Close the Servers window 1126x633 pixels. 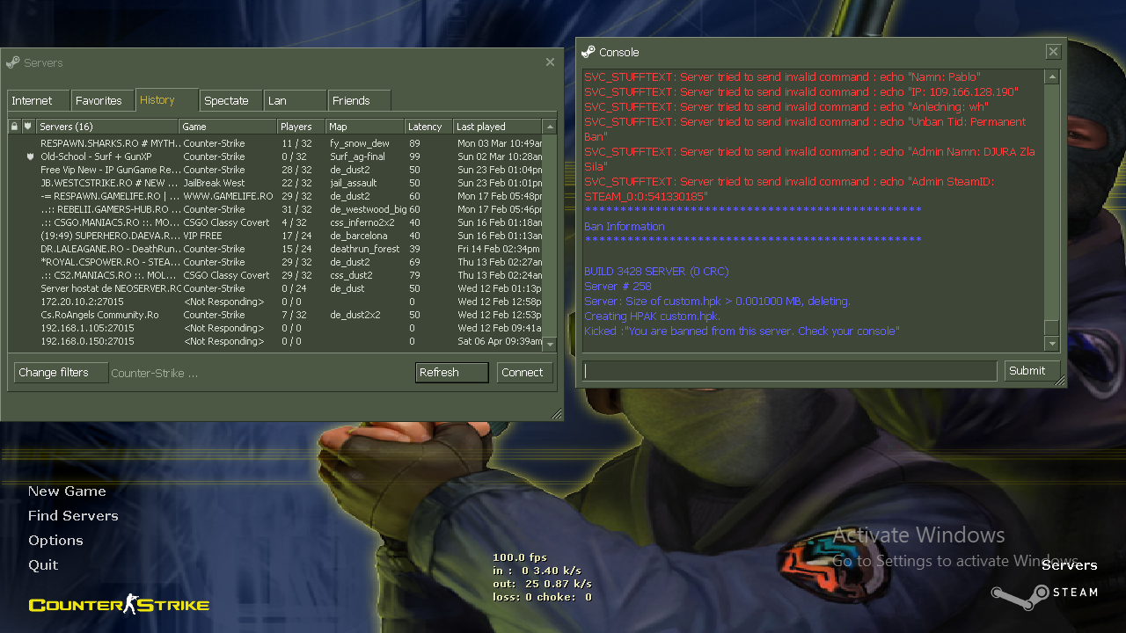point(550,62)
